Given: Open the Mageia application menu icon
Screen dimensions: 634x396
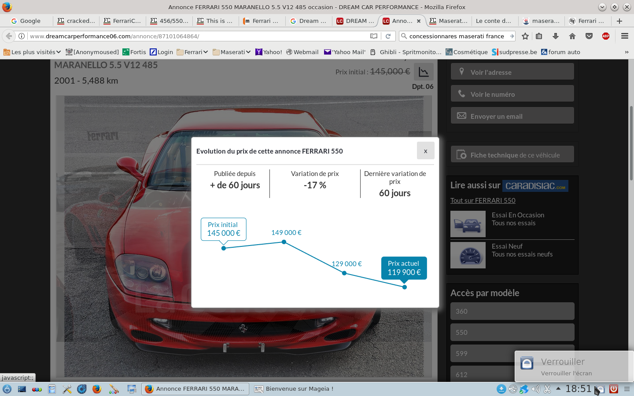Looking at the screenshot, I should pyautogui.click(x=7, y=389).
